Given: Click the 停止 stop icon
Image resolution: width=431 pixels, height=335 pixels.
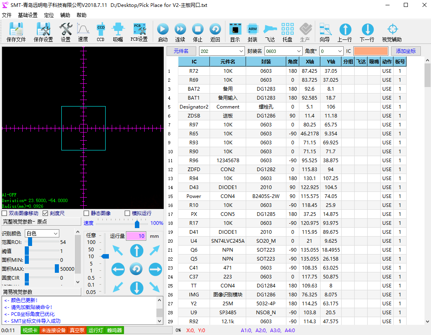Looking at the screenshot, I should tap(197, 32).
